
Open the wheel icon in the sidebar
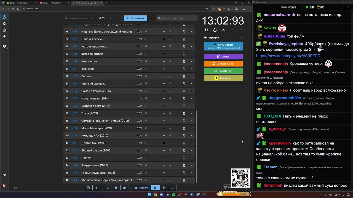coord(4,30)
